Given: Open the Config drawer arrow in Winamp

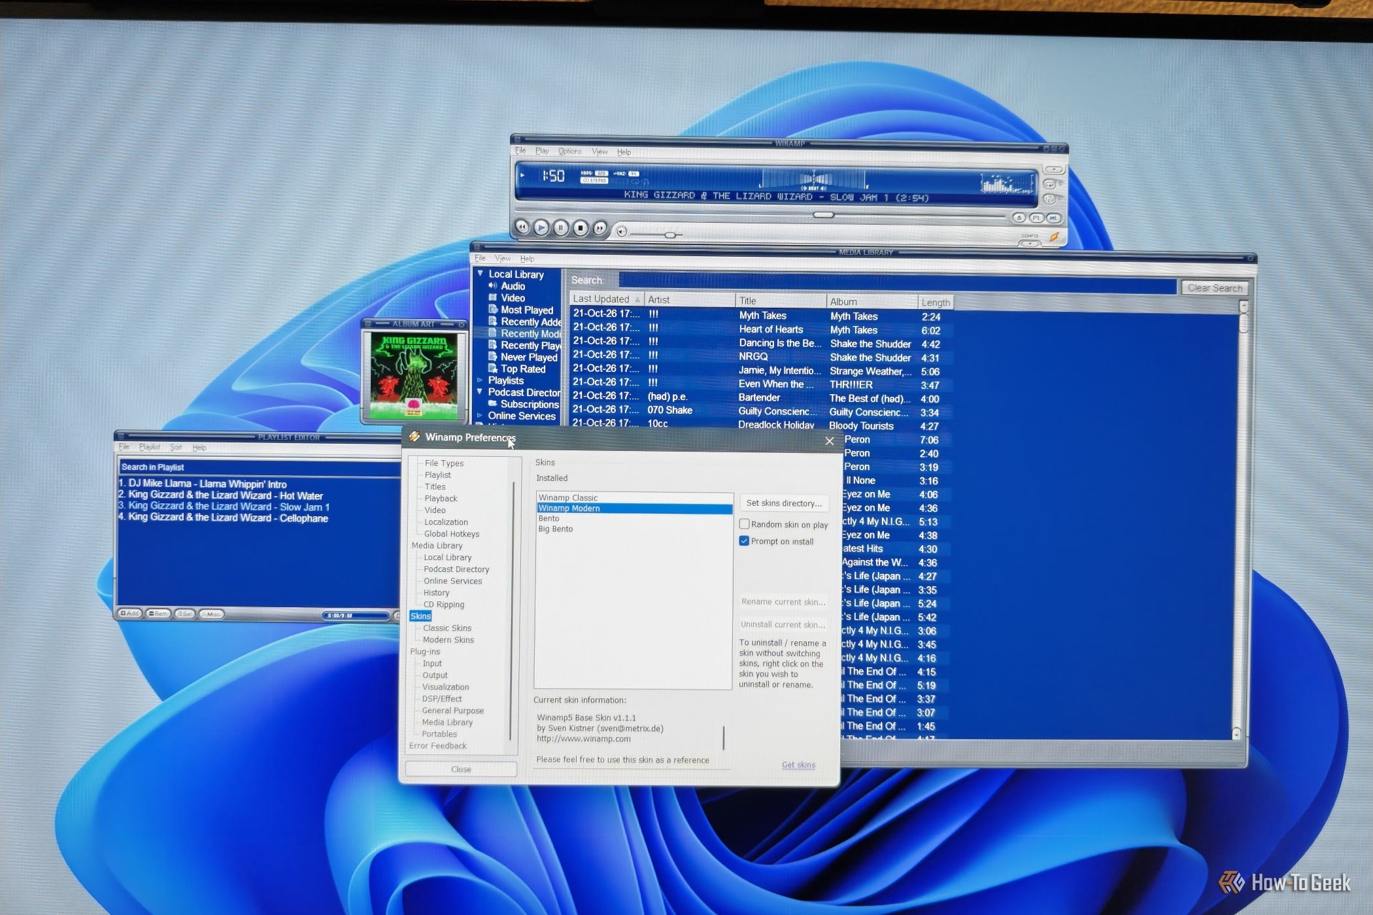Looking at the screenshot, I should [x=1030, y=243].
